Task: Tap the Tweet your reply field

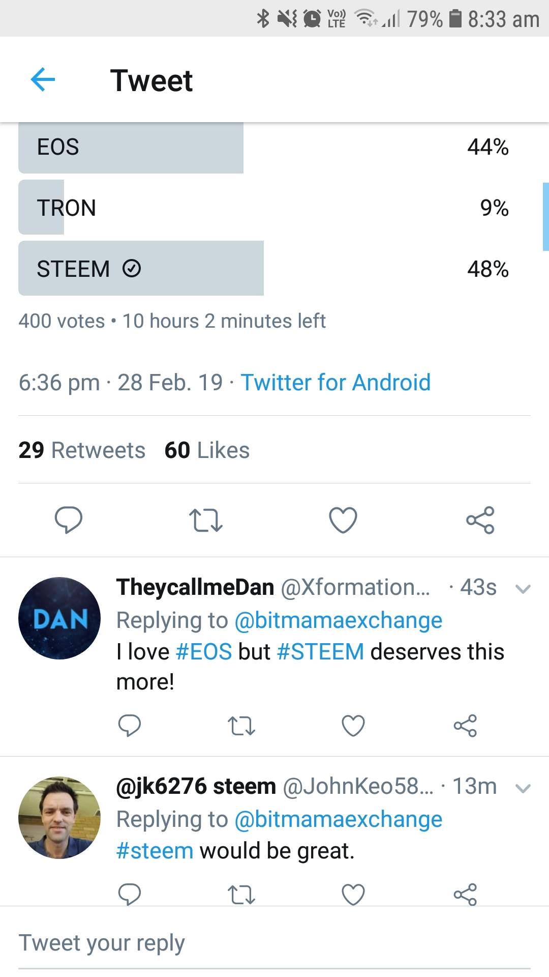Action: pos(274,943)
